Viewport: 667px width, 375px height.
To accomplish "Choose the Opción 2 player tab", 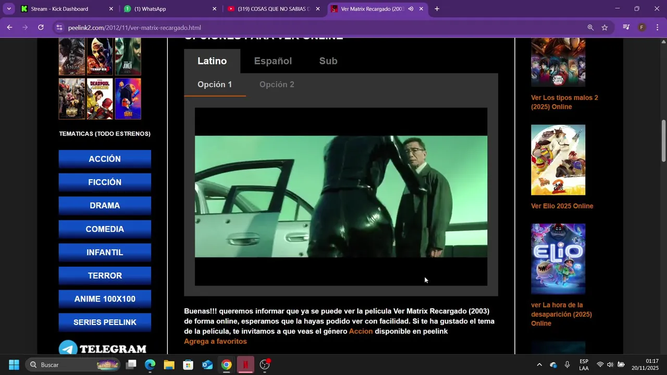I will [x=277, y=84].
